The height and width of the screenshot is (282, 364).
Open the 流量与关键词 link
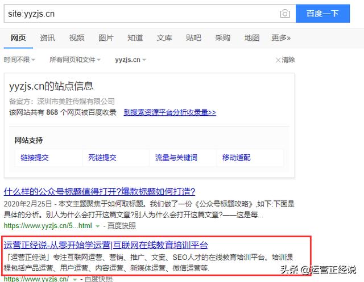point(176,158)
